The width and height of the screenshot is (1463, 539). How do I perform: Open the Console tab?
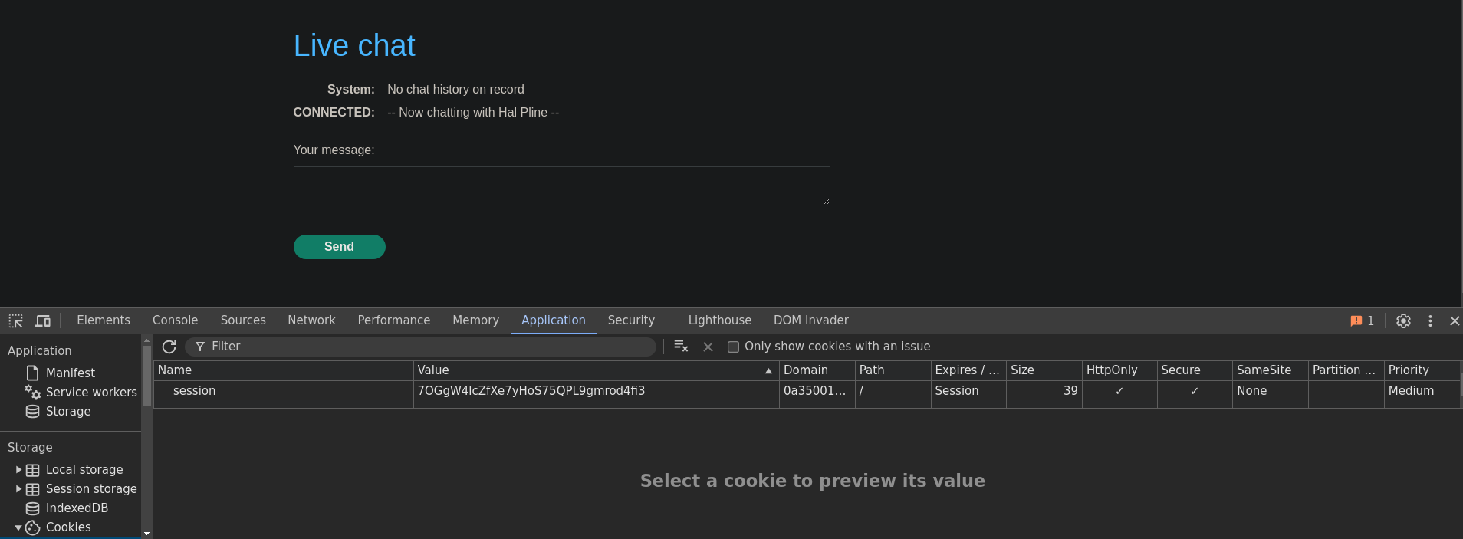(x=175, y=320)
